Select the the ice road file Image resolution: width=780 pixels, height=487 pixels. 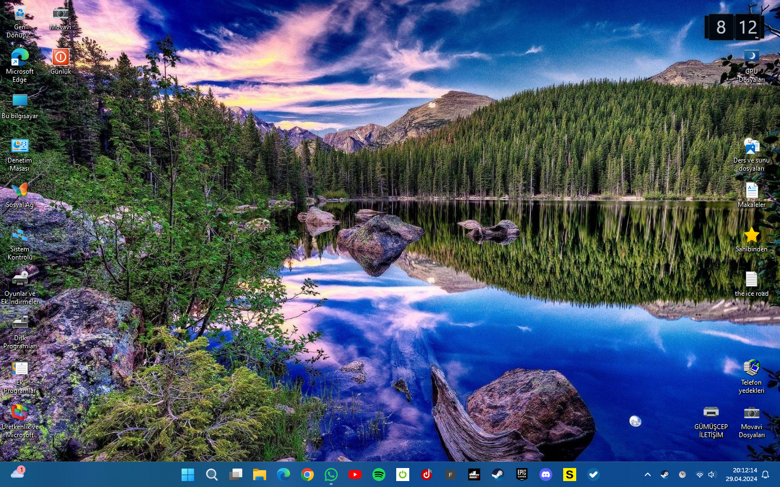pos(751,284)
